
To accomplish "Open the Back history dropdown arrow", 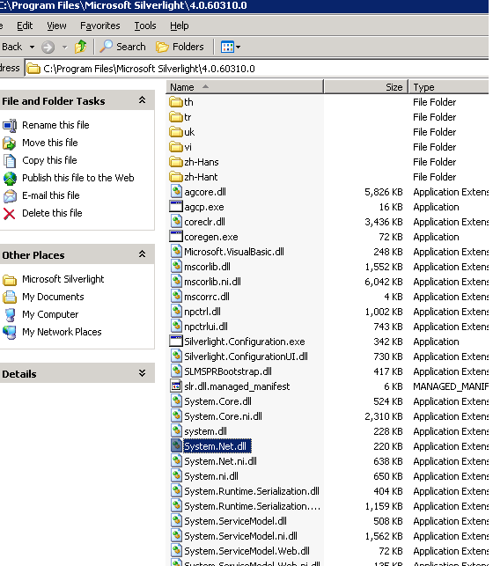I will (32, 47).
